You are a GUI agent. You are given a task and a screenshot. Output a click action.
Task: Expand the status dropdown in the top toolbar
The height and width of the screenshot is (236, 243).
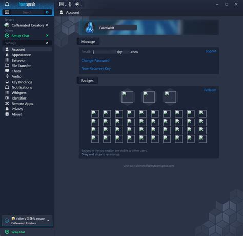(63, 4)
